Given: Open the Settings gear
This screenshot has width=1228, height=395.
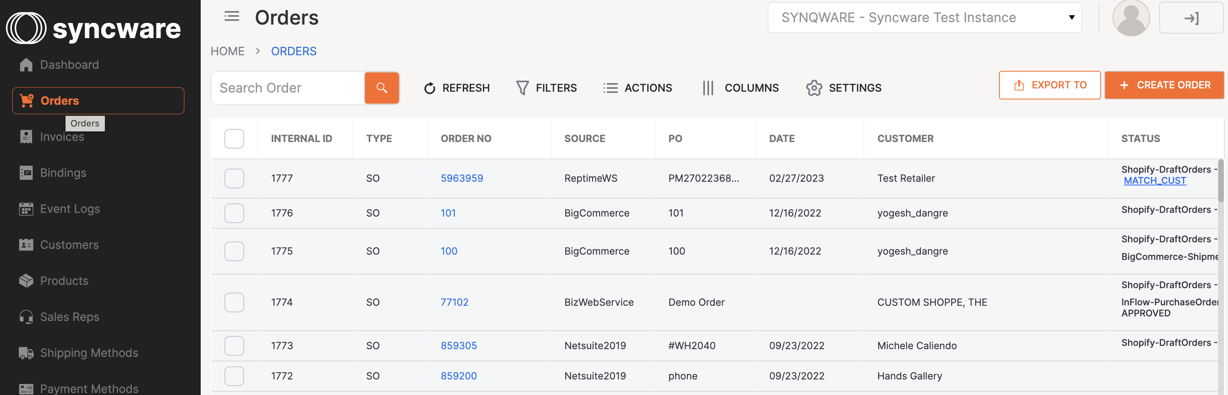Looking at the screenshot, I should [843, 88].
